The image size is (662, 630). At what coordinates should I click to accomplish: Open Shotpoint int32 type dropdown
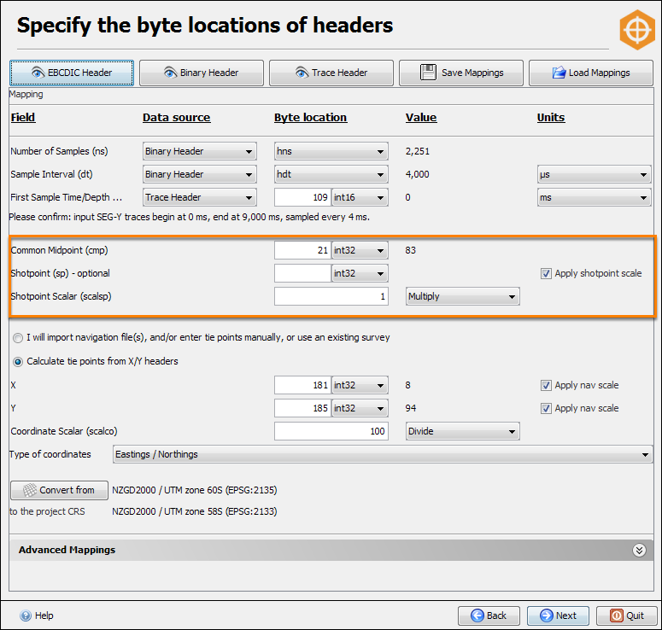tap(360, 273)
